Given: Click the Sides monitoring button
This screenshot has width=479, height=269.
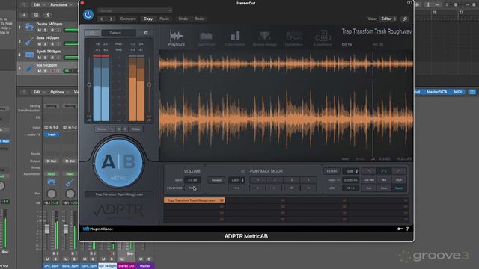Looking at the screenshot, I should pos(136,129).
